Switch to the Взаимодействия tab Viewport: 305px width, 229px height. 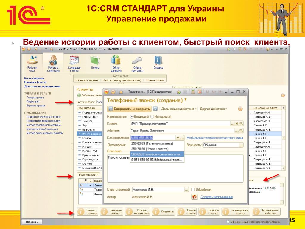(x=88, y=175)
